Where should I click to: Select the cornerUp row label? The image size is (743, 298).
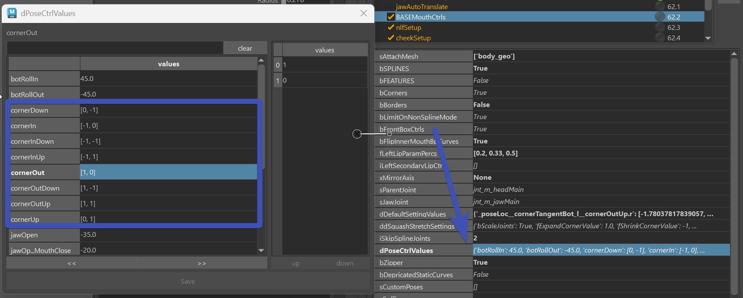point(25,219)
